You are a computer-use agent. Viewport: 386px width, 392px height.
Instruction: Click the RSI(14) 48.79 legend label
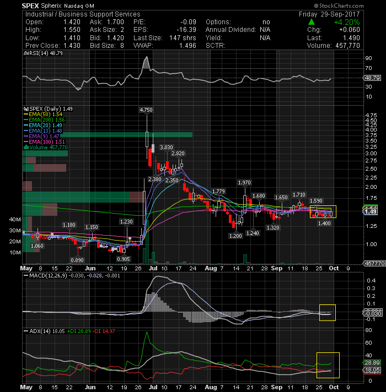tap(45, 53)
